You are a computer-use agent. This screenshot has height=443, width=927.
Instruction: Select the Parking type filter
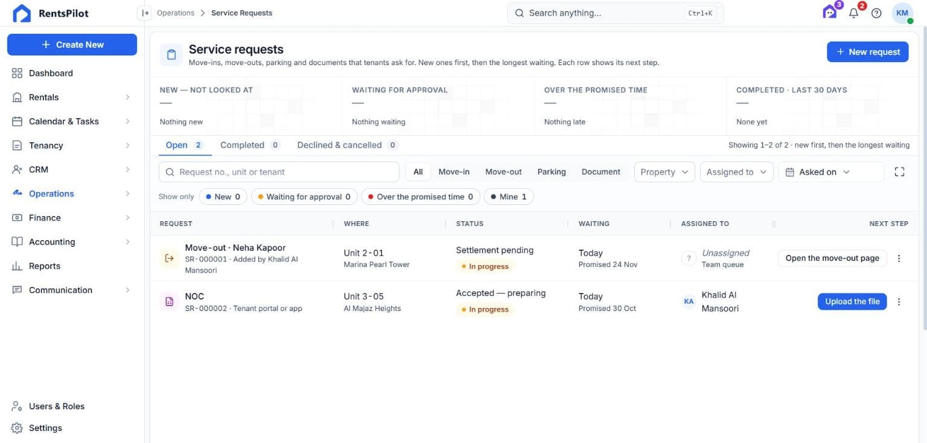click(552, 172)
